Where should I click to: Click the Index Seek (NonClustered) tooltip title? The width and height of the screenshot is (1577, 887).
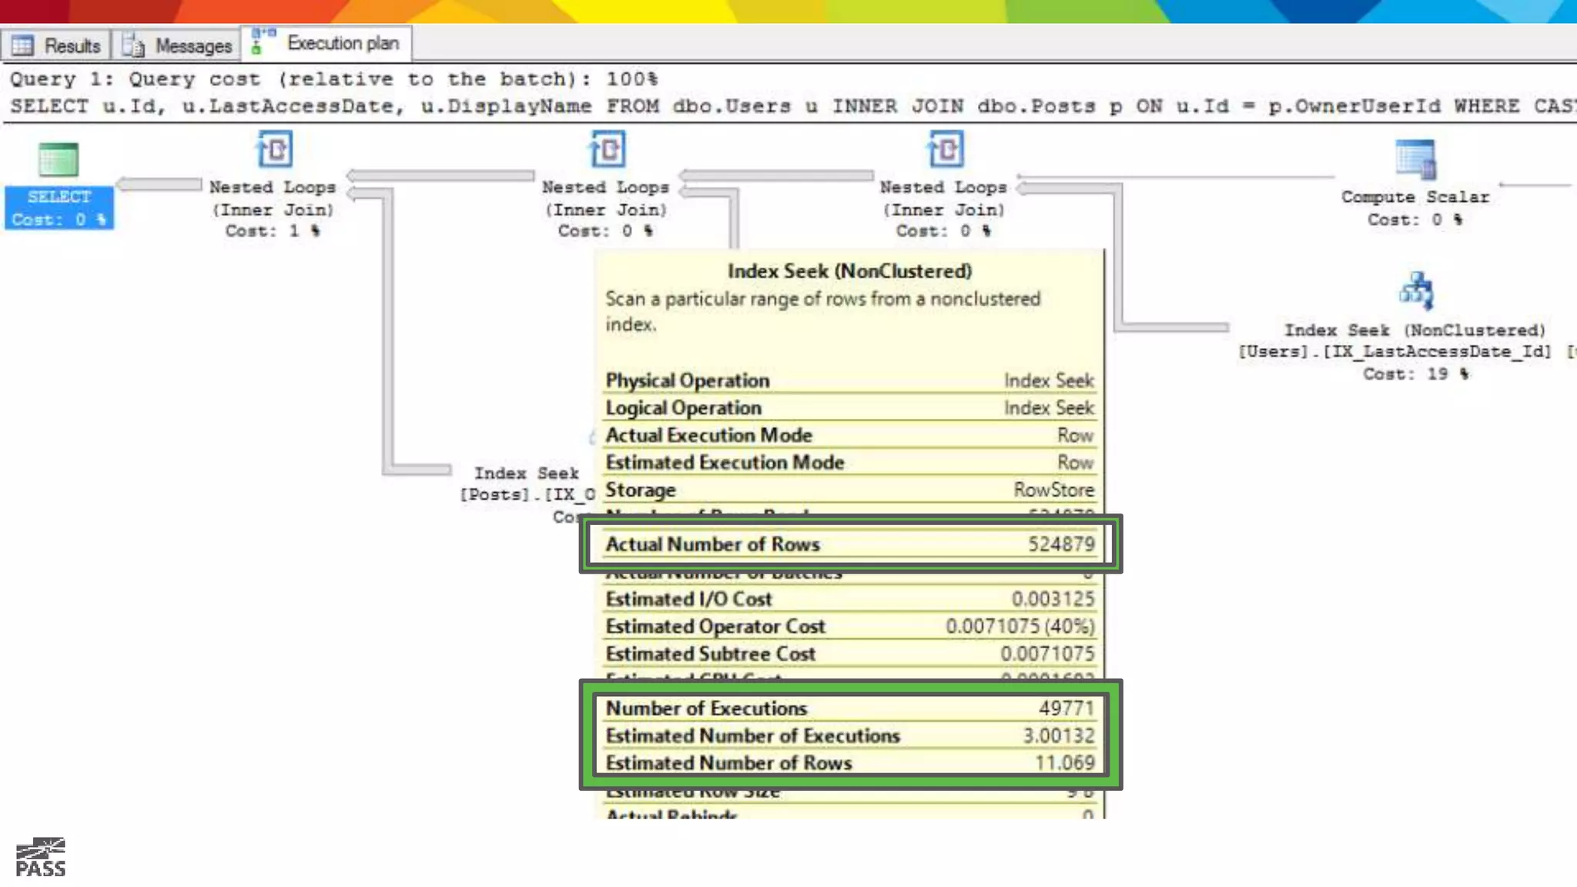pos(849,271)
